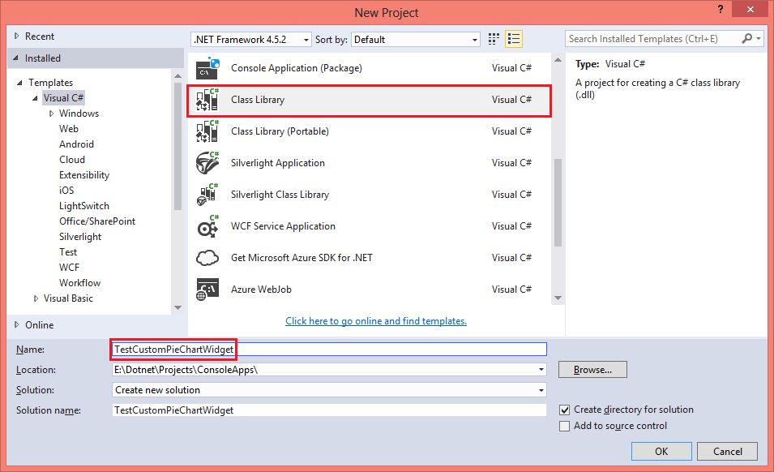Switch to medium icons list view
The image size is (774, 472).
click(x=514, y=39)
